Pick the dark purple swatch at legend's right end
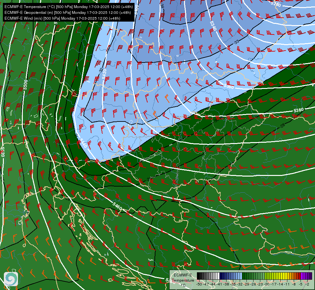 click(311, 276)
